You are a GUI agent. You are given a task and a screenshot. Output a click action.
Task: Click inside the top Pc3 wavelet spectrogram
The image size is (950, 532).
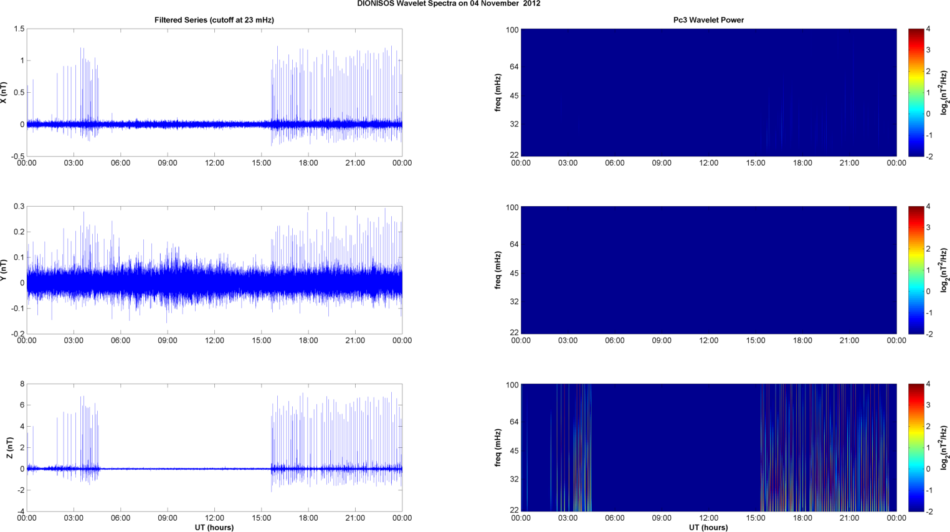click(x=708, y=92)
